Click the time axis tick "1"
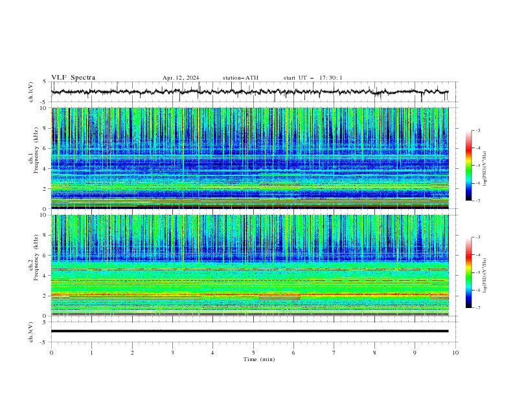513x396 pixels. click(91, 353)
